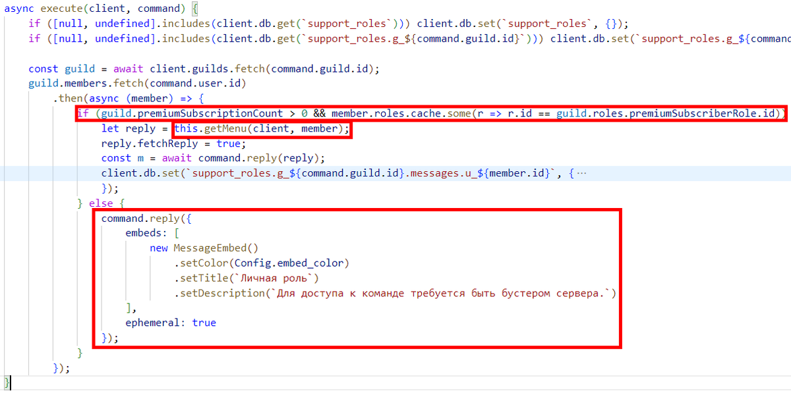
Task: Click 'true' after ephemeral
Action: coord(204,323)
